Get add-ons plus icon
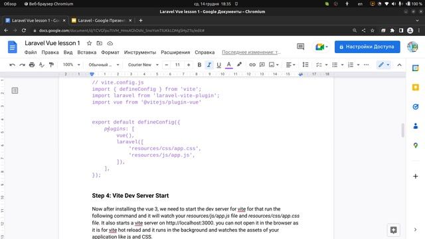Image resolution: width=425 pixels, height=239 pixels. point(415,176)
